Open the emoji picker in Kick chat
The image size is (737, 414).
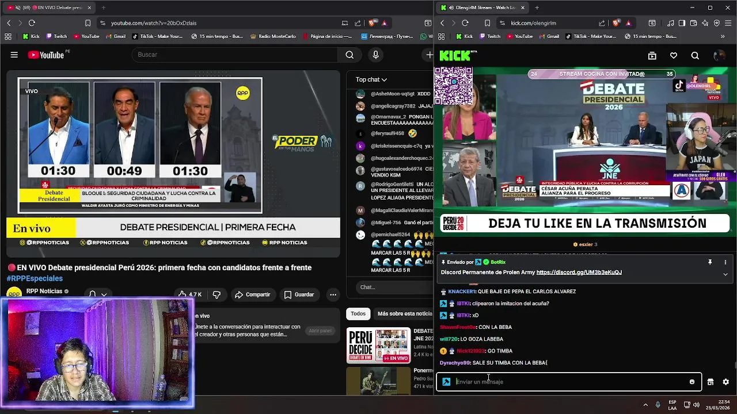click(x=692, y=382)
